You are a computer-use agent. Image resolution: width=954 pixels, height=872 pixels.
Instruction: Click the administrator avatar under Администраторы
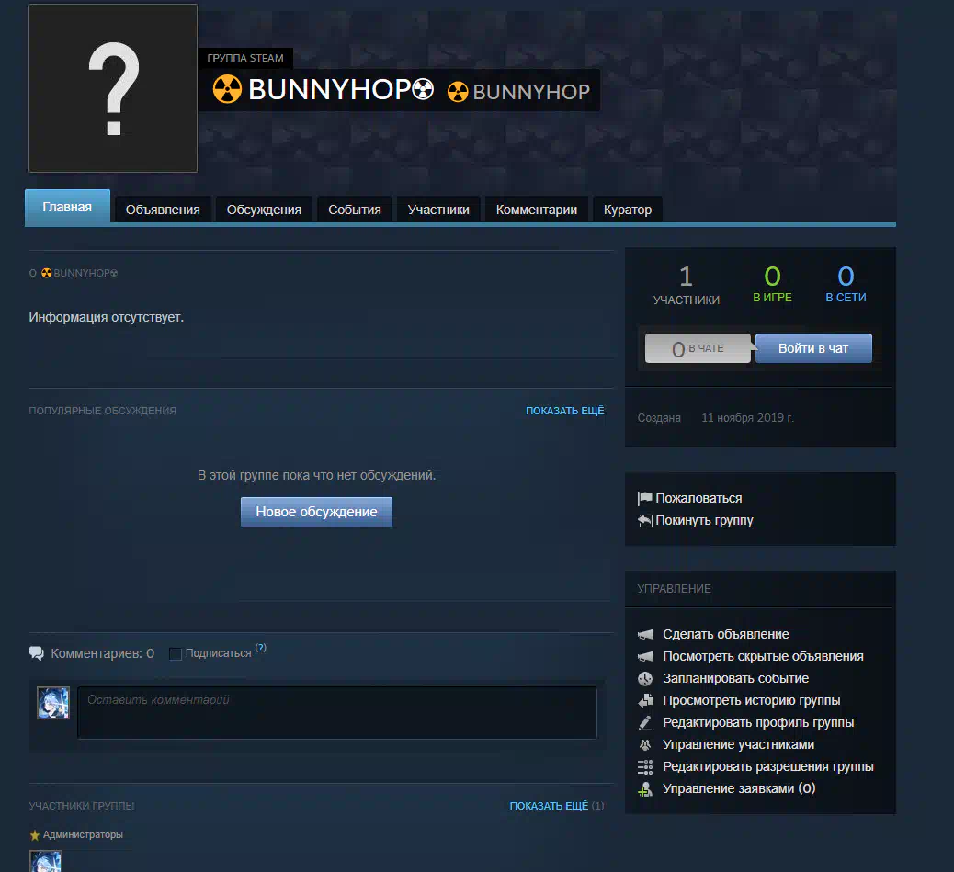[46, 861]
